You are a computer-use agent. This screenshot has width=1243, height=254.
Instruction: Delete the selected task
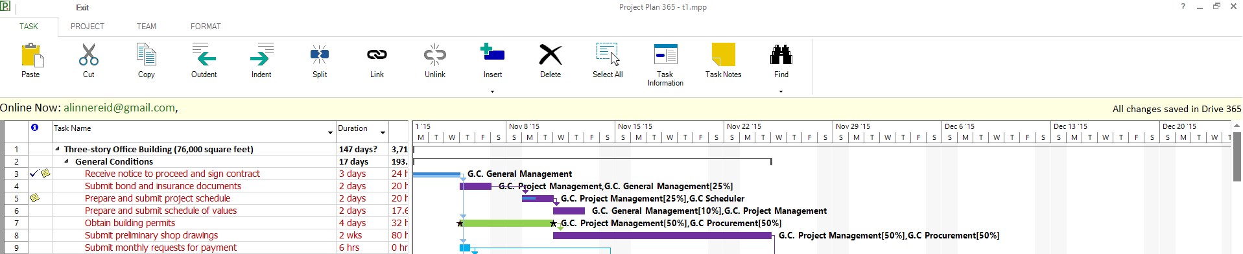click(x=550, y=55)
